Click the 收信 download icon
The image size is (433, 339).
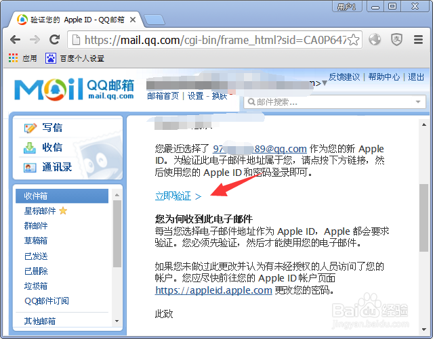(x=30, y=148)
